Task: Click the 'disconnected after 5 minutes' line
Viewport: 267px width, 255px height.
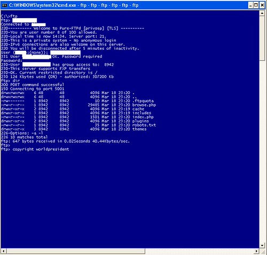Action: point(70,49)
